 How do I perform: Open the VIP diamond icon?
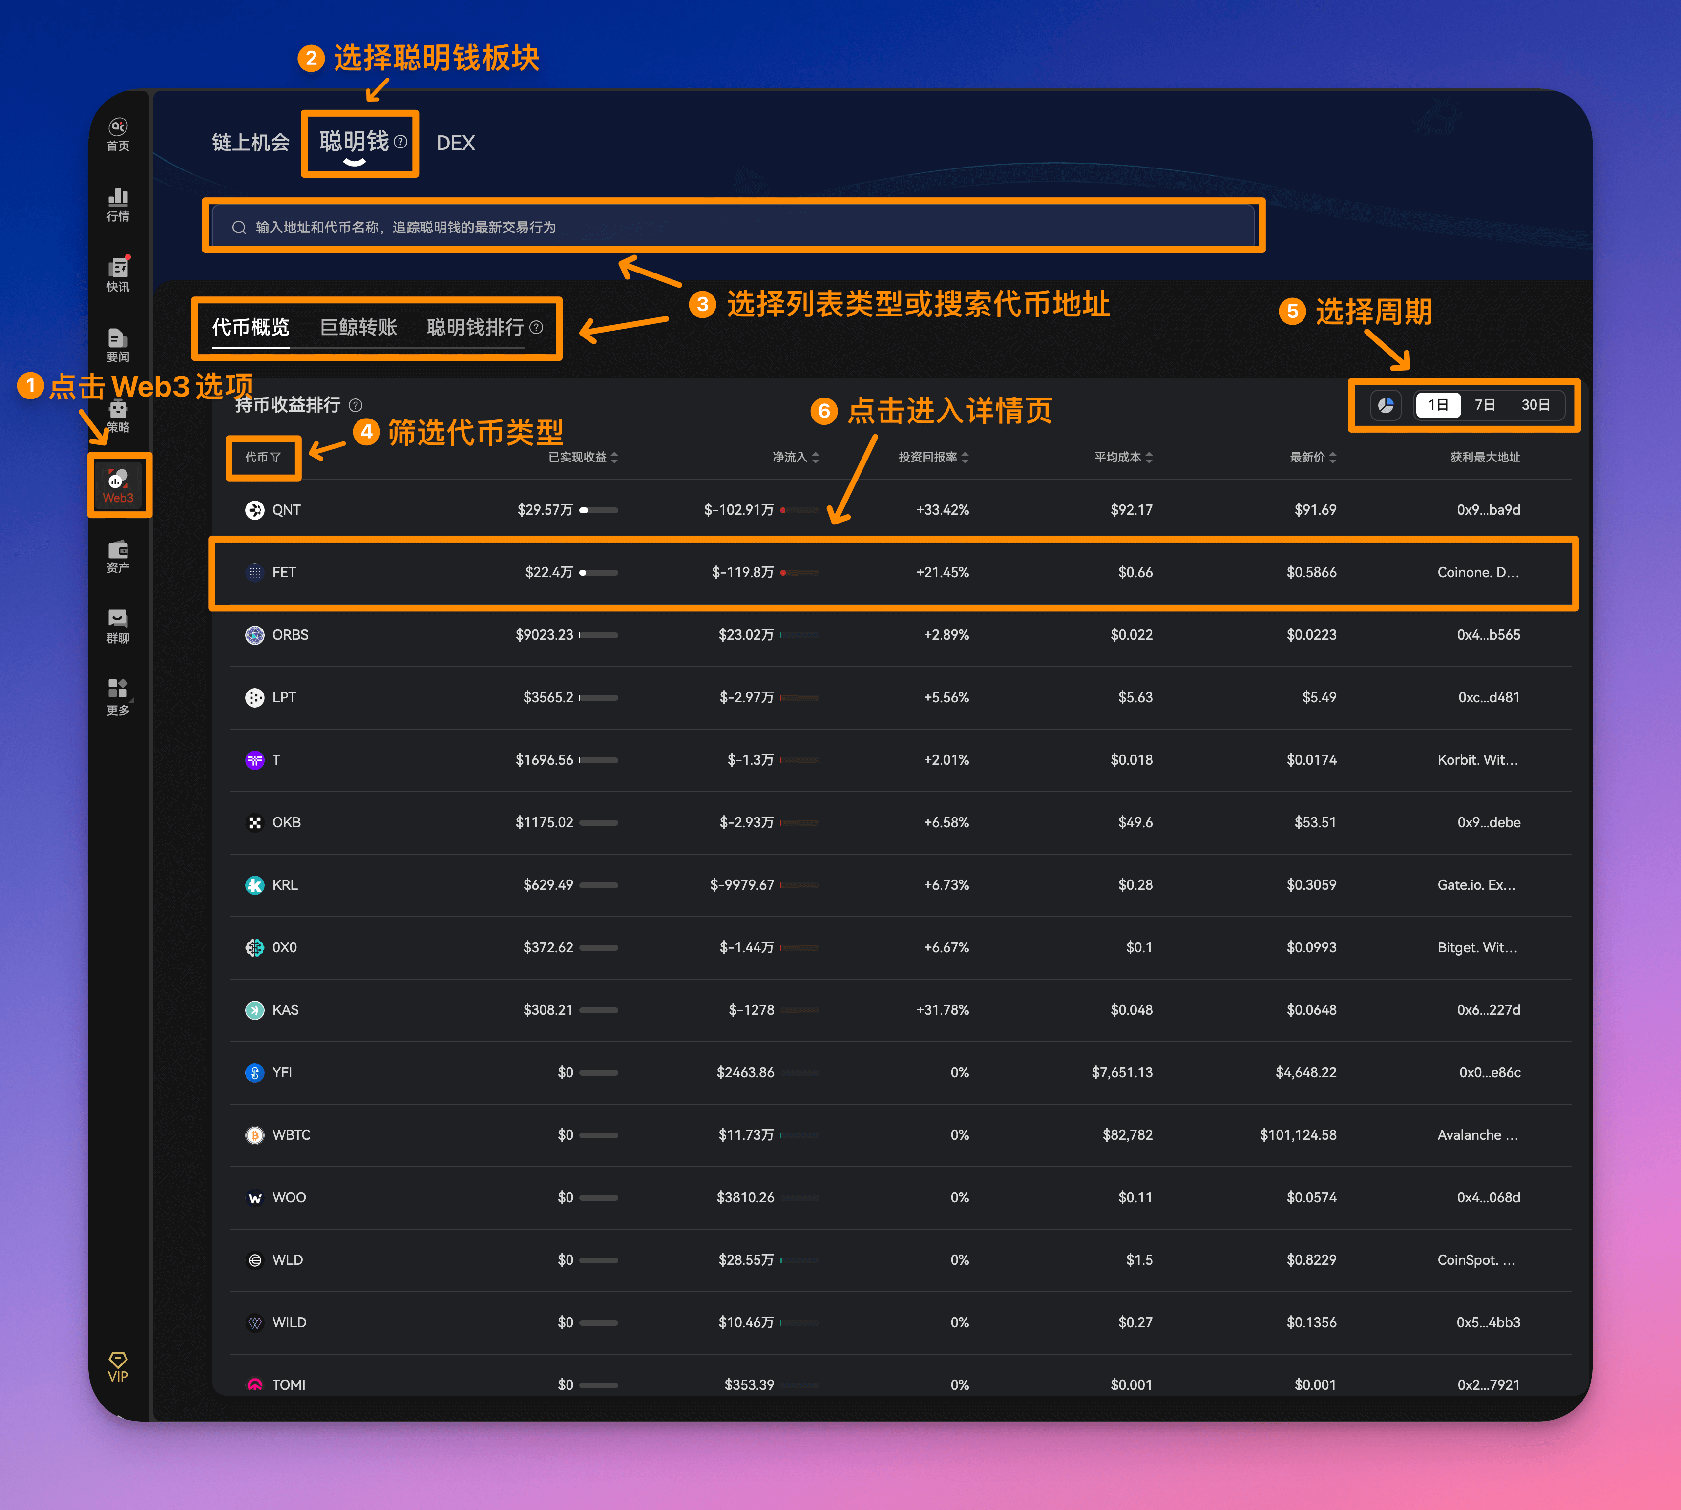coord(118,1366)
